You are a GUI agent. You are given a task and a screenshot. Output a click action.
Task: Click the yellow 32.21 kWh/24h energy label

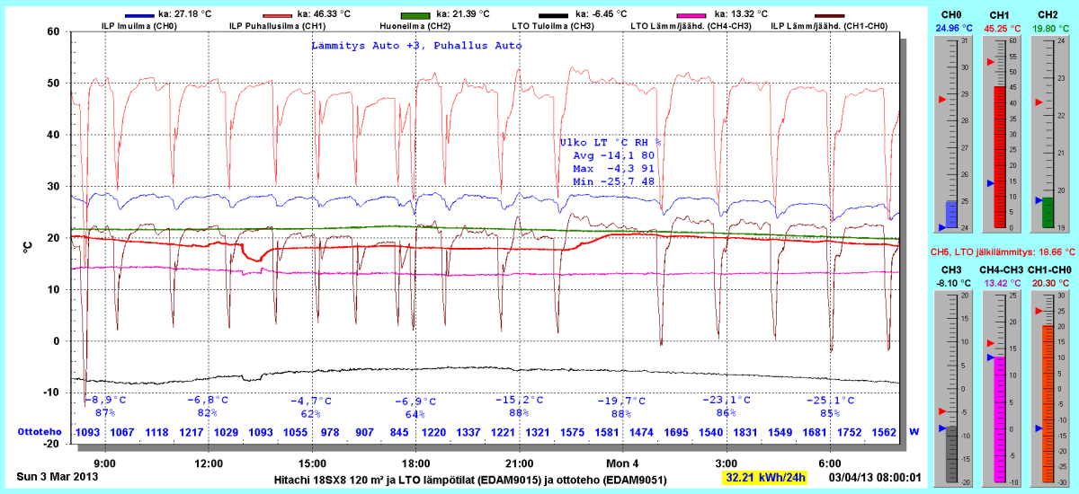(765, 478)
